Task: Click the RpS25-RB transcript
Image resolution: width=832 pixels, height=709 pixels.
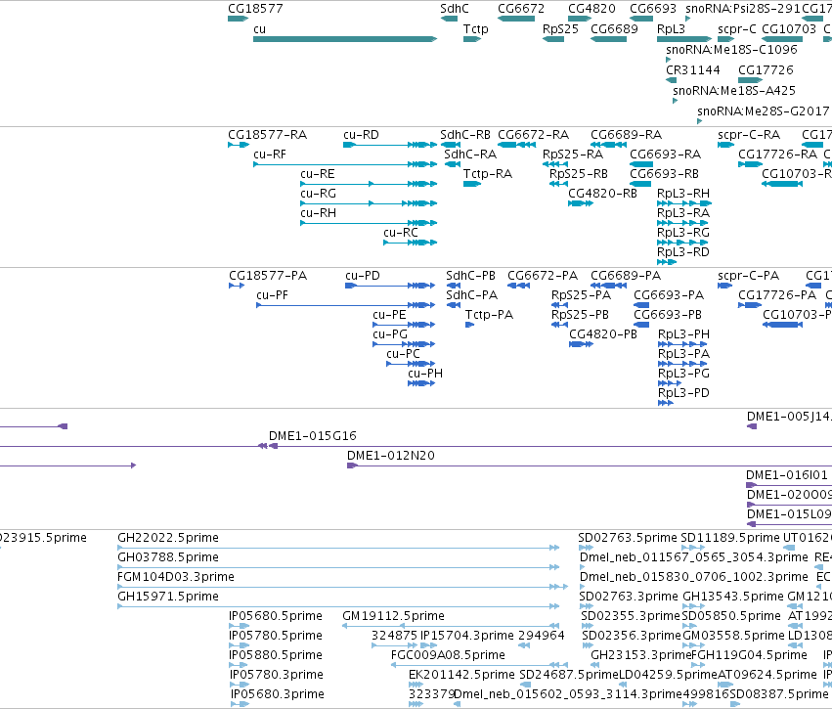Action: (558, 184)
